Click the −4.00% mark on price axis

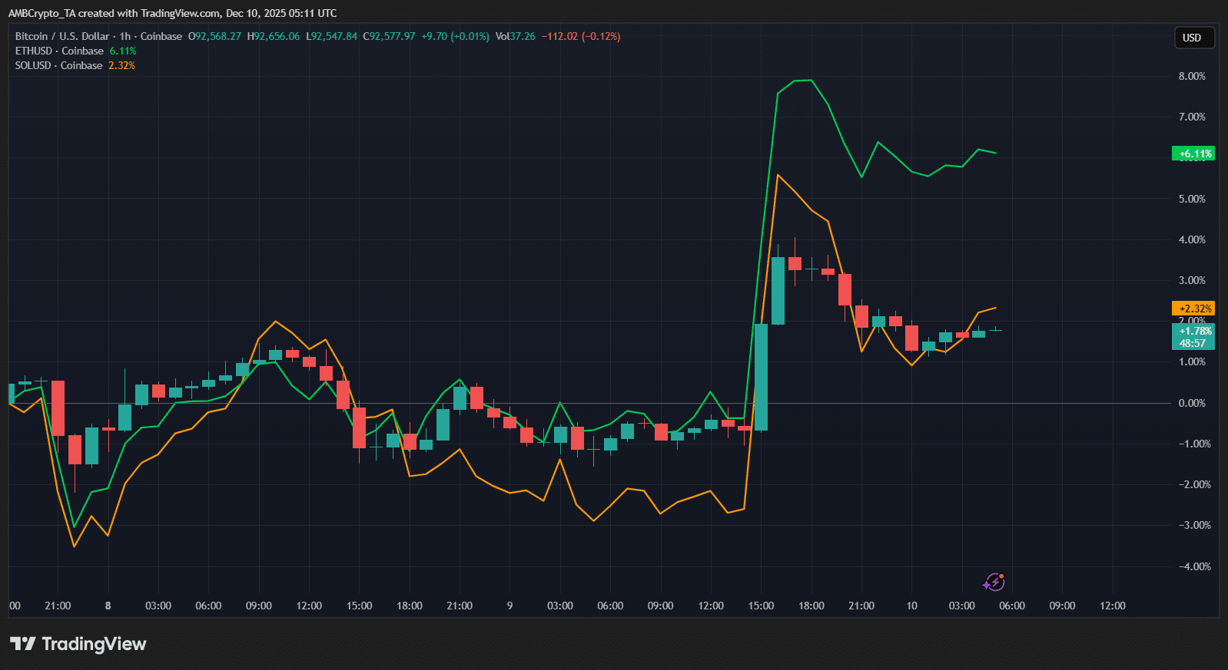point(1192,566)
